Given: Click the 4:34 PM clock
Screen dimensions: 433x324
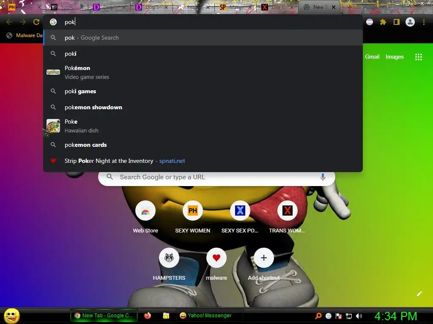Looking at the screenshot, I should click(x=396, y=316).
